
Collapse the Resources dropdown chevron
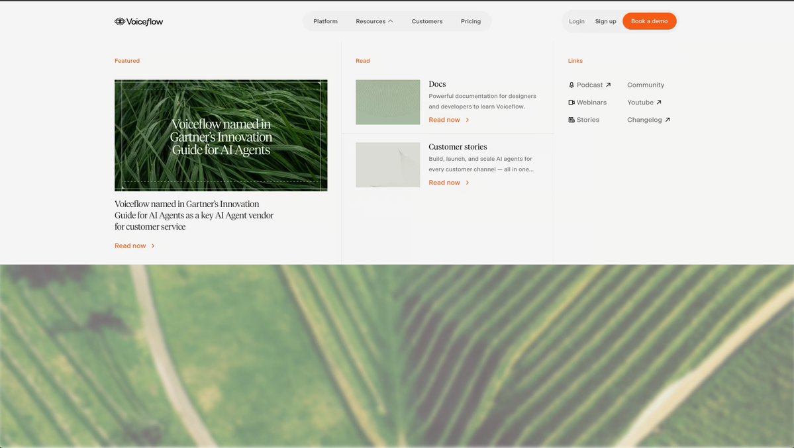[x=391, y=21]
